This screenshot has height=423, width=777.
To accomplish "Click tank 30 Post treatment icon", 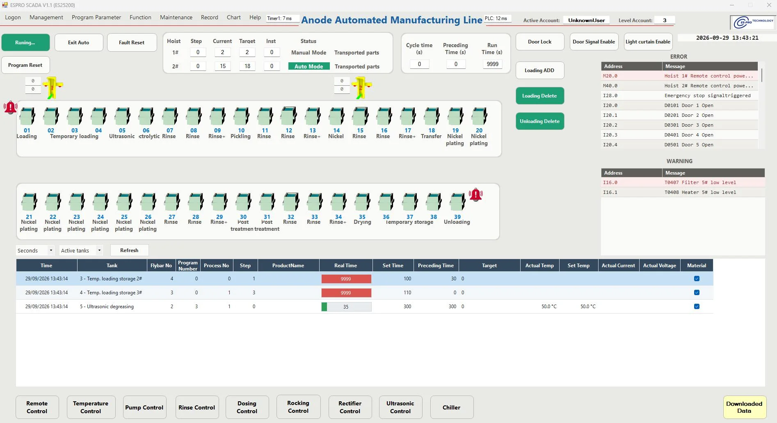I will (x=243, y=202).
